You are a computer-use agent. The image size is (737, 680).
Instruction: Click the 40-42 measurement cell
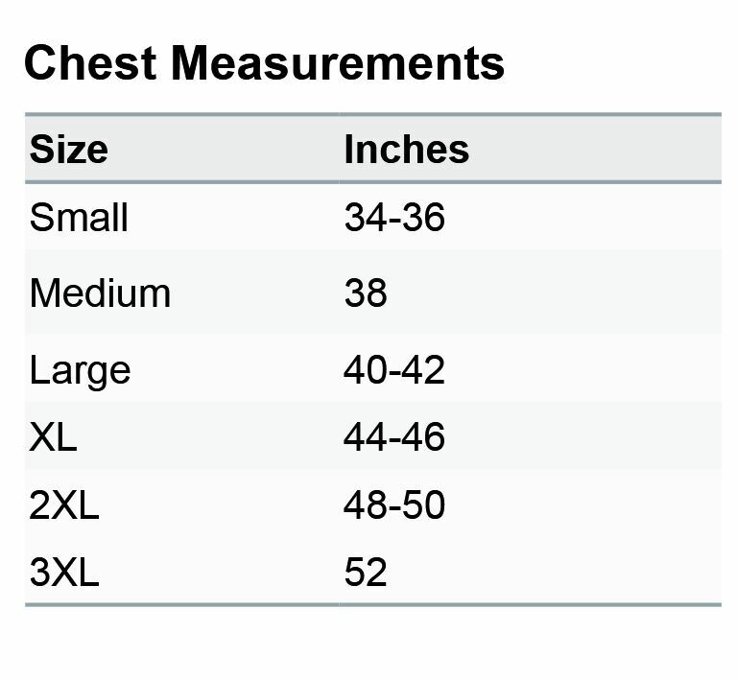click(393, 370)
